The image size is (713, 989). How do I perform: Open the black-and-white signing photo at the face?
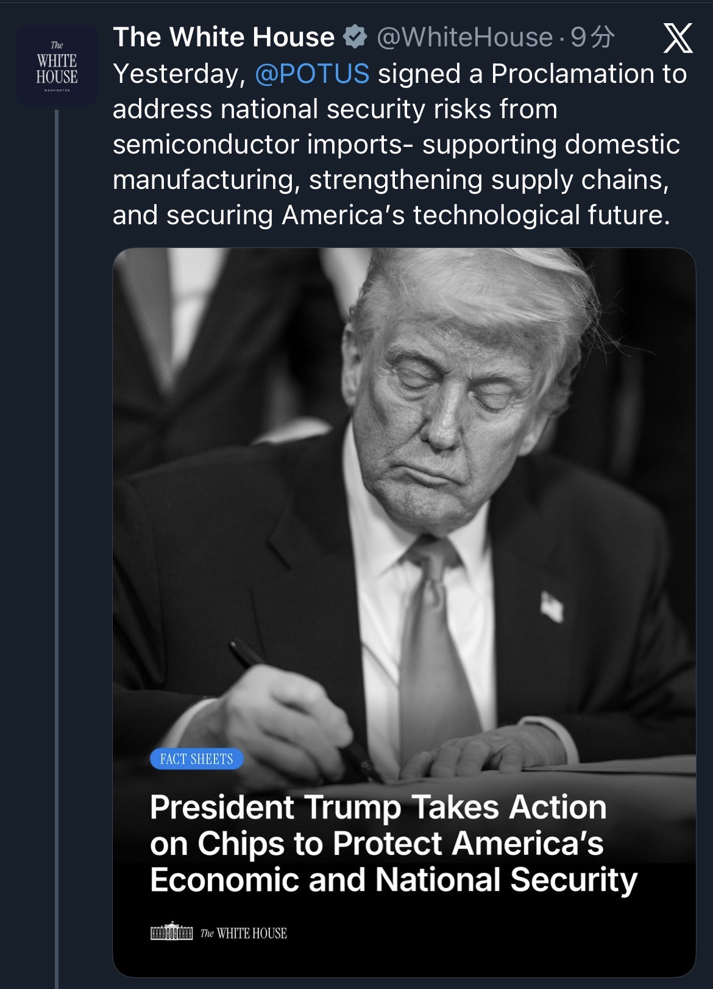[451, 390]
